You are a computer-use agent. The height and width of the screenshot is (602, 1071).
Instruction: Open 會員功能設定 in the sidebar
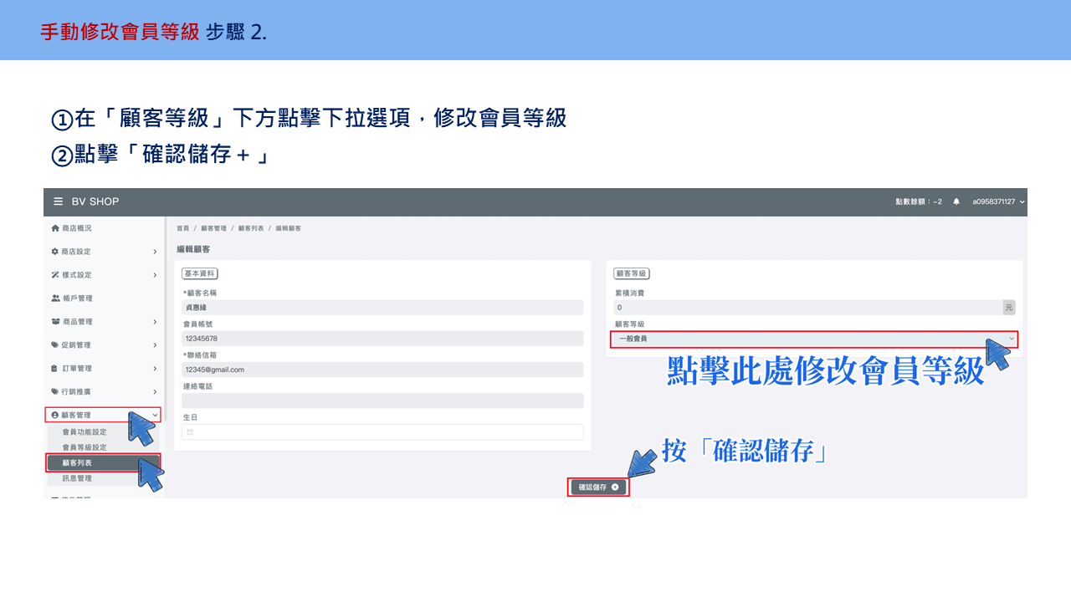85,432
